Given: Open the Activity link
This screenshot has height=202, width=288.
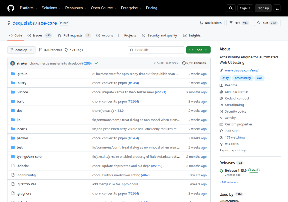Looking at the screenshot, I should [x=228, y=118].
